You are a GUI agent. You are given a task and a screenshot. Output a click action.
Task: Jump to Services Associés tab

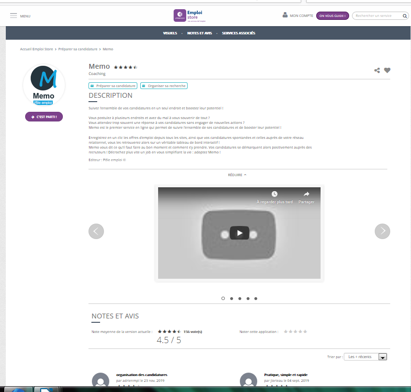tap(238, 33)
